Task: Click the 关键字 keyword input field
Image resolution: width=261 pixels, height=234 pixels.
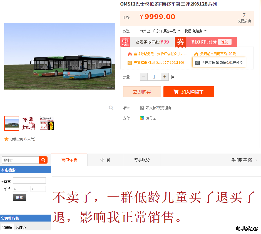Action: pos(29,180)
